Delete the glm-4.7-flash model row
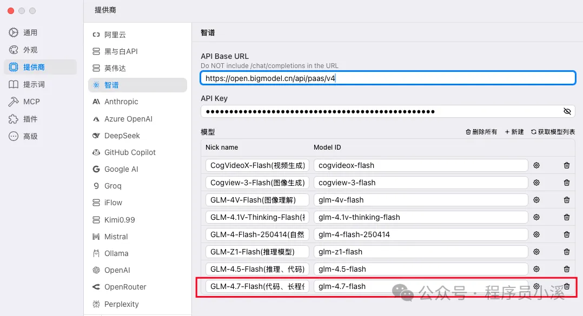Image resolution: width=583 pixels, height=316 pixels. point(567,286)
